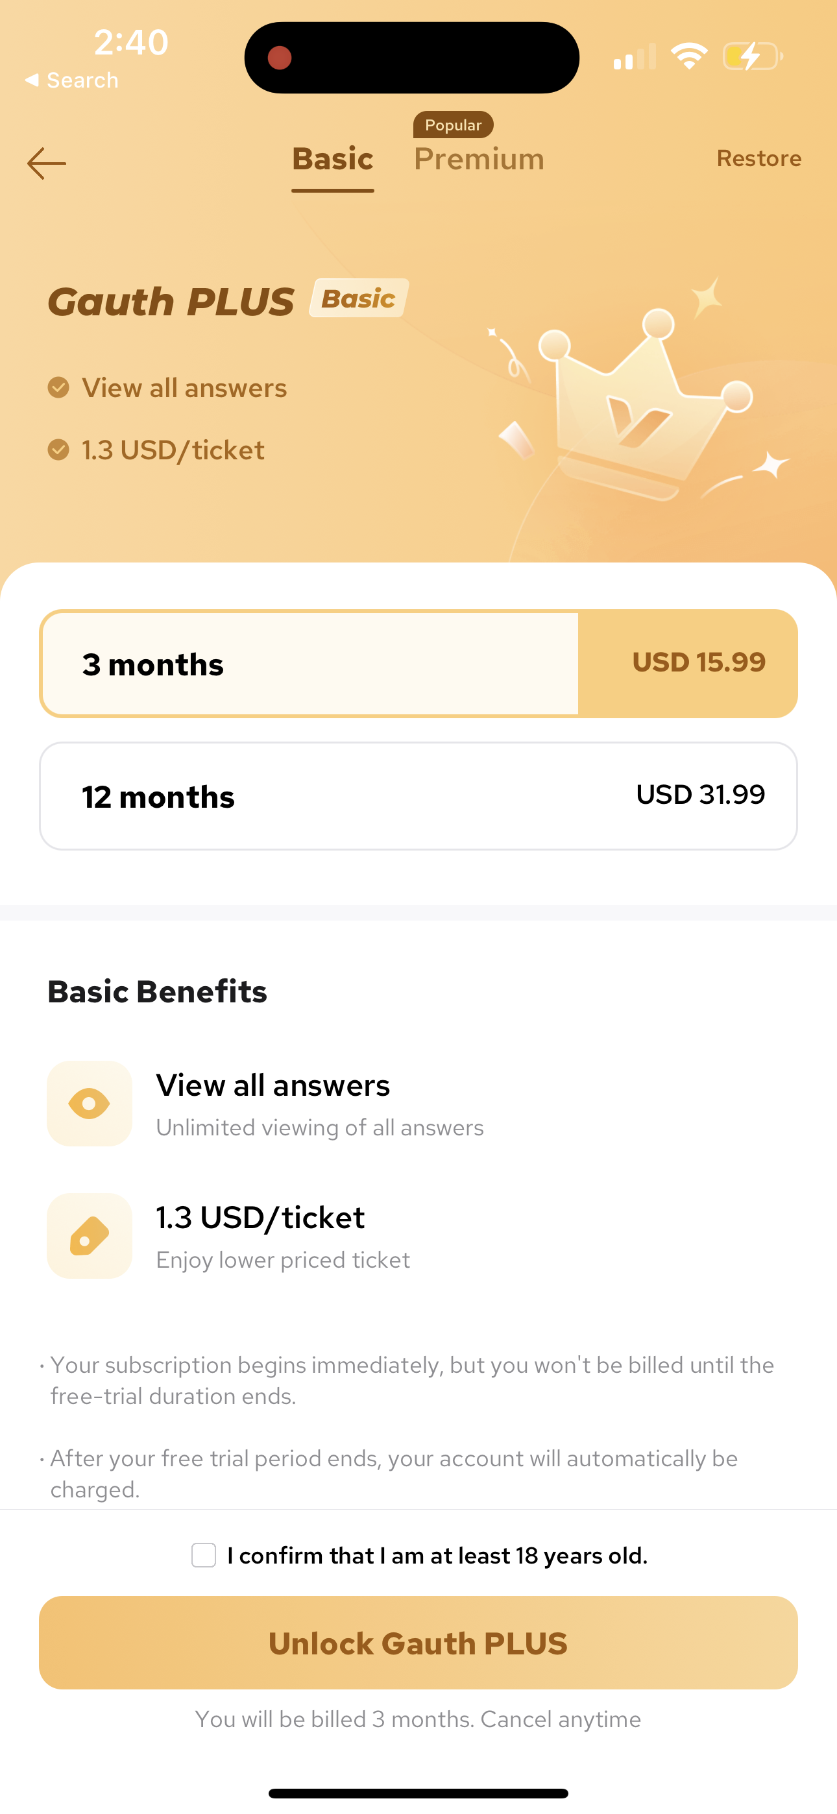Tap the home indicator bar
The width and height of the screenshot is (837, 1814).
[418, 1793]
